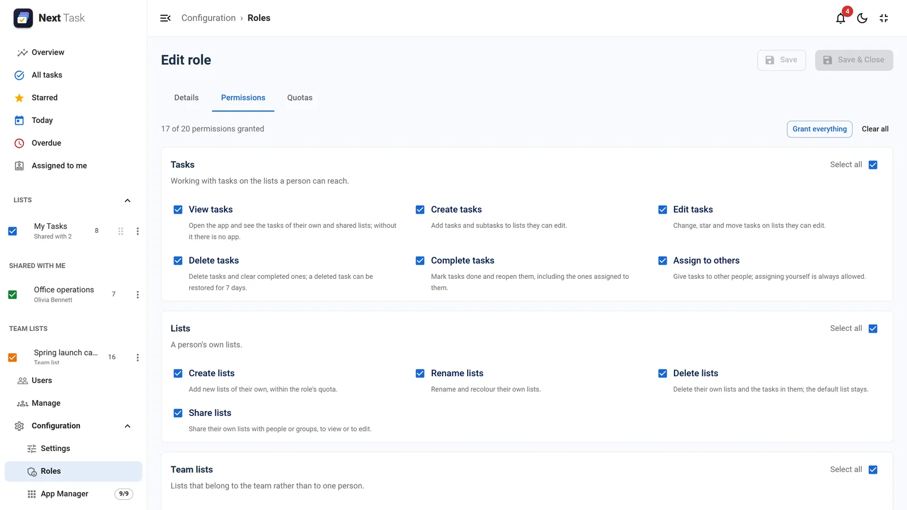
Task: Click the Save & Close button
Action: coord(854,60)
